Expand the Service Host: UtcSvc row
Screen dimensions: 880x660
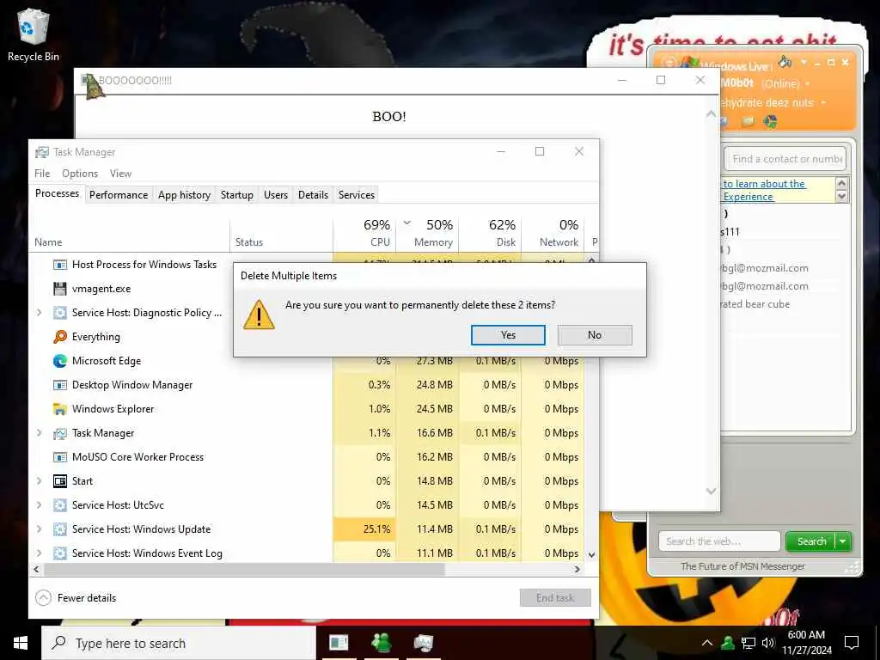(x=39, y=505)
